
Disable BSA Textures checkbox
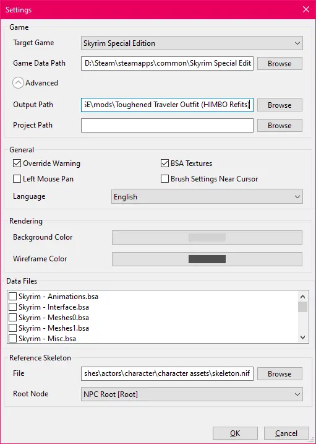(164, 163)
